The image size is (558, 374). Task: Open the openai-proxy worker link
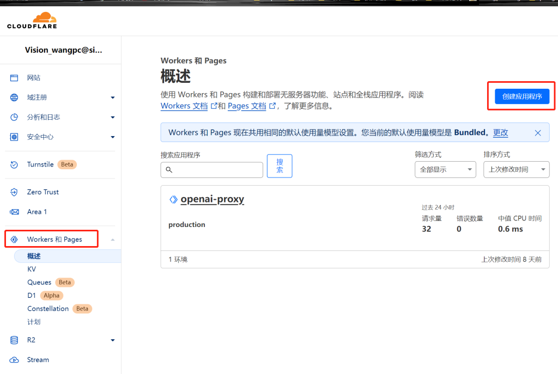[x=212, y=199]
